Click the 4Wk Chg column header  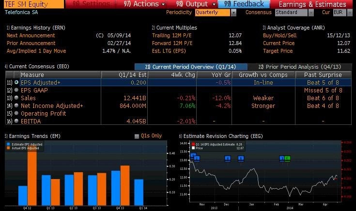click(x=172, y=75)
